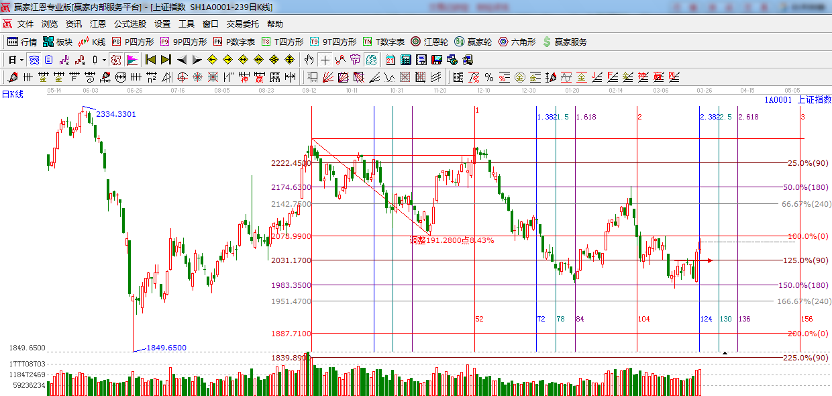Toggle the crosshair cursor mode
The image size is (832, 396).
point(325,60)
